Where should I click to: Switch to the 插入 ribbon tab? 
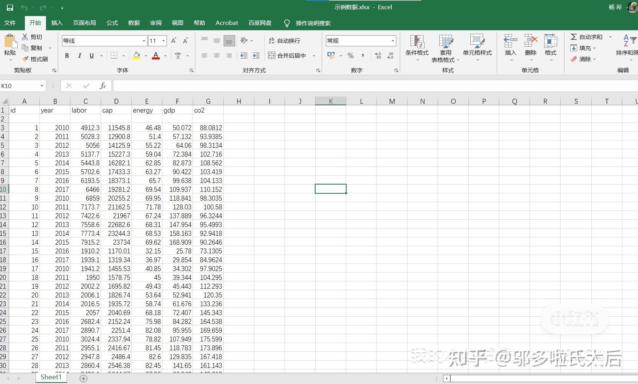tap(57, 23)
